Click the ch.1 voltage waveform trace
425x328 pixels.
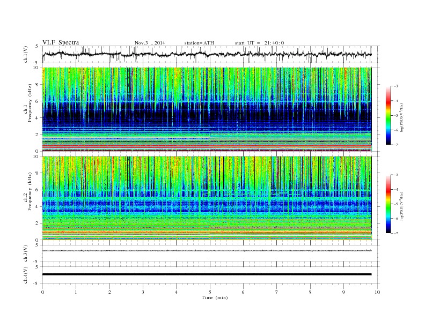207,54
